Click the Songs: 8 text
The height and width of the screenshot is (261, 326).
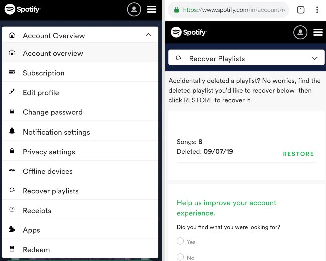point(189,142)
